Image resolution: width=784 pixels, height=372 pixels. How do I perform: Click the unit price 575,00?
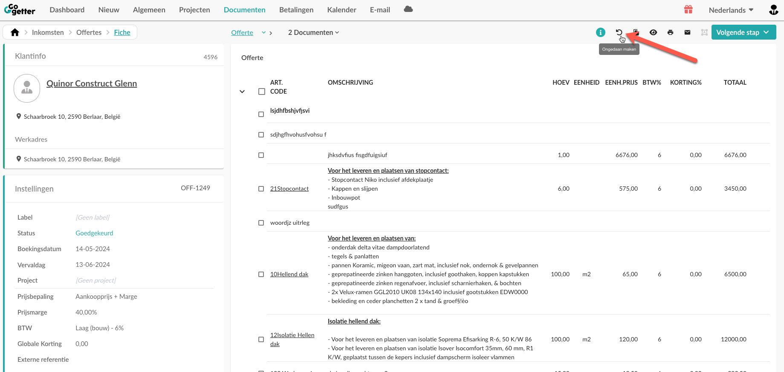(628, 189)
